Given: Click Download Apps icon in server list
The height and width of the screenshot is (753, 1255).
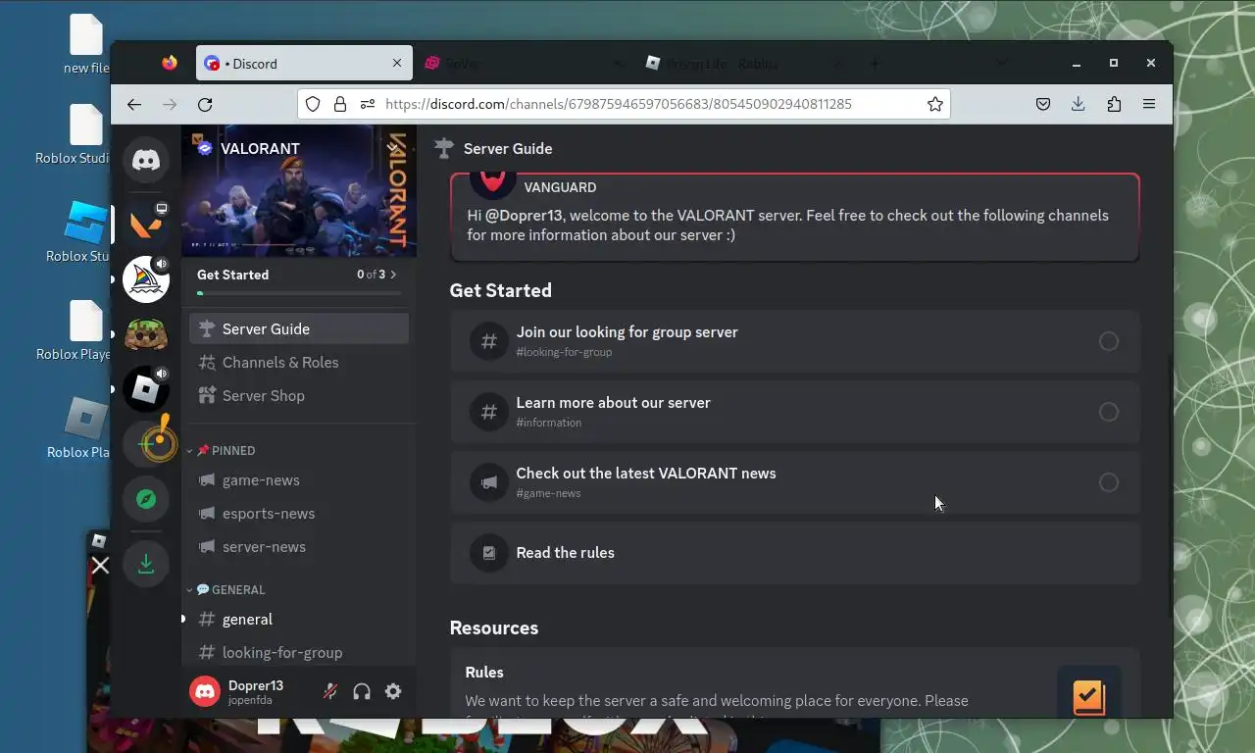Looking at the screenshot, I should (x=146, y=564).
